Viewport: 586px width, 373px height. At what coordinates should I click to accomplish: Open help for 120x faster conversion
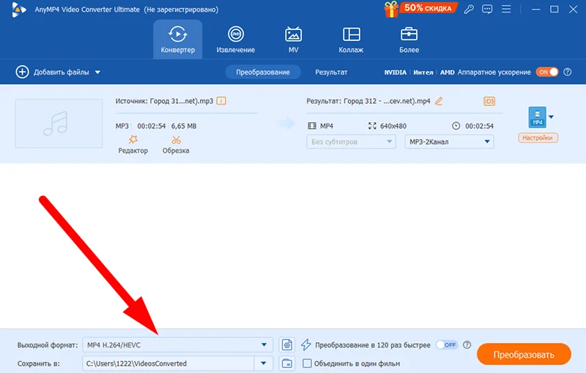(x=467, y=345)
